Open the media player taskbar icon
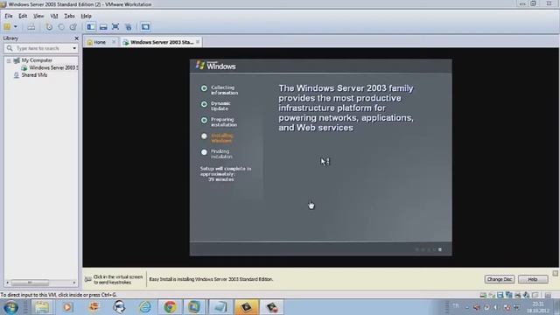Screen dimensions: 560x315 click(x=67, y=307)
